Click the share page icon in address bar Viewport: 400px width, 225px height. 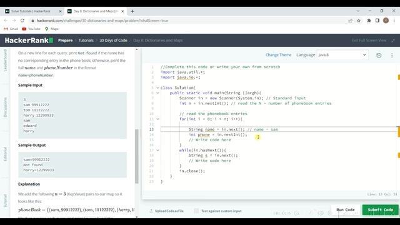point(350,21)
